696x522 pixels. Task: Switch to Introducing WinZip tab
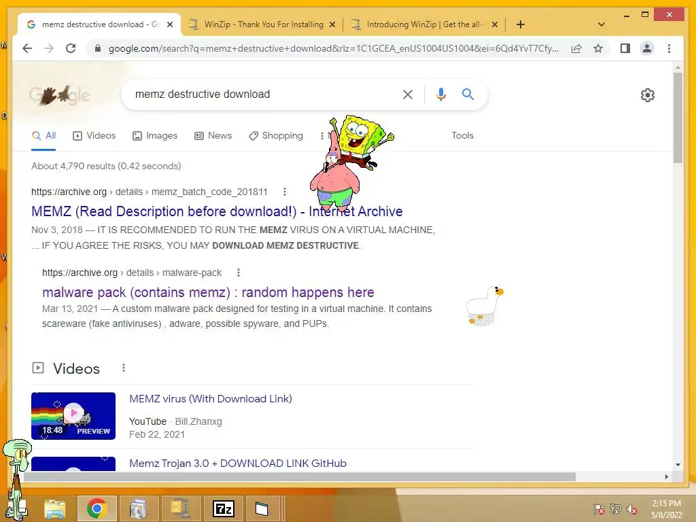(x=424, y=24)
